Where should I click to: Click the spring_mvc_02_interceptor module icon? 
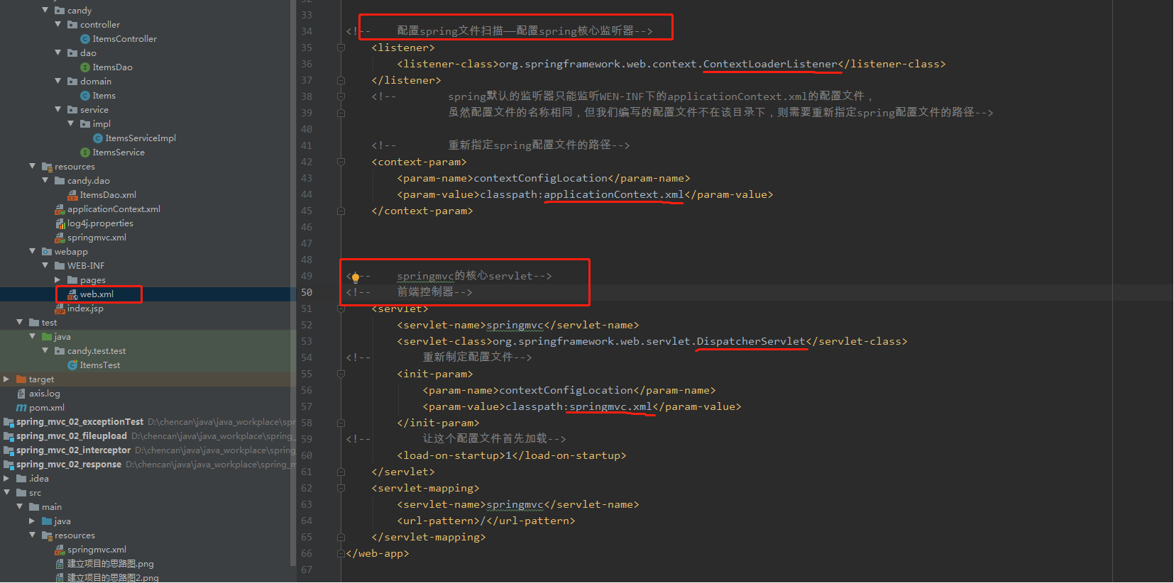9,450
